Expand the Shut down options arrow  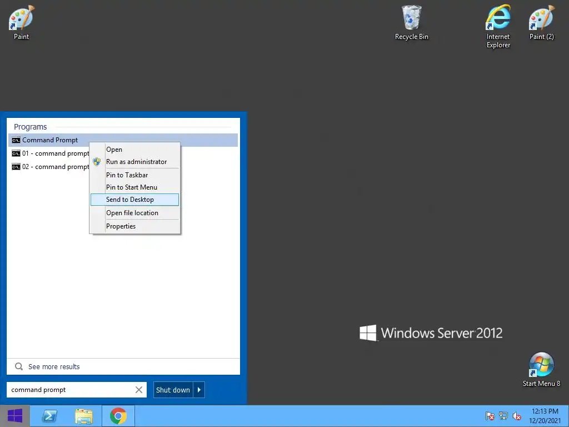(x=199, y=390)
